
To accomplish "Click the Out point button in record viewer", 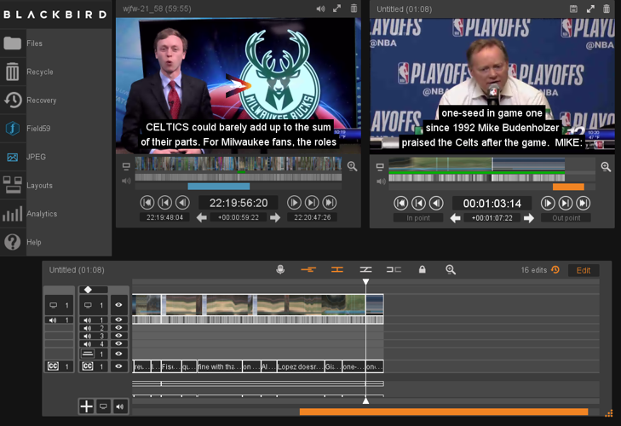I will pos(566,218).
